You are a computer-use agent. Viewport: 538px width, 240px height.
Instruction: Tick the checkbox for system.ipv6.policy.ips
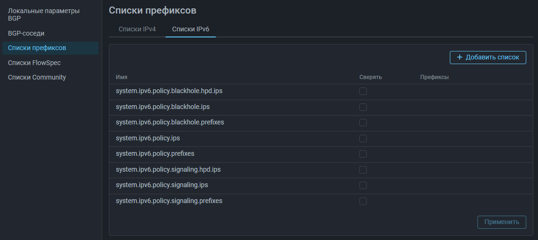pos(363,138)
